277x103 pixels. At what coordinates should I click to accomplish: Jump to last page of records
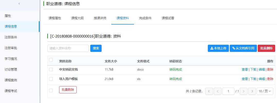tap(252, 91)
